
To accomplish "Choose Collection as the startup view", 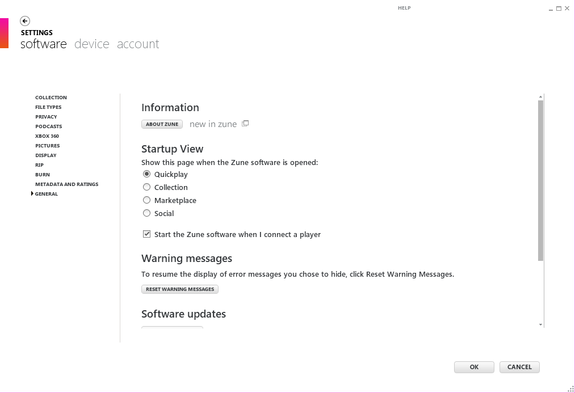I will pyautogui.click(x=147, y=187).
